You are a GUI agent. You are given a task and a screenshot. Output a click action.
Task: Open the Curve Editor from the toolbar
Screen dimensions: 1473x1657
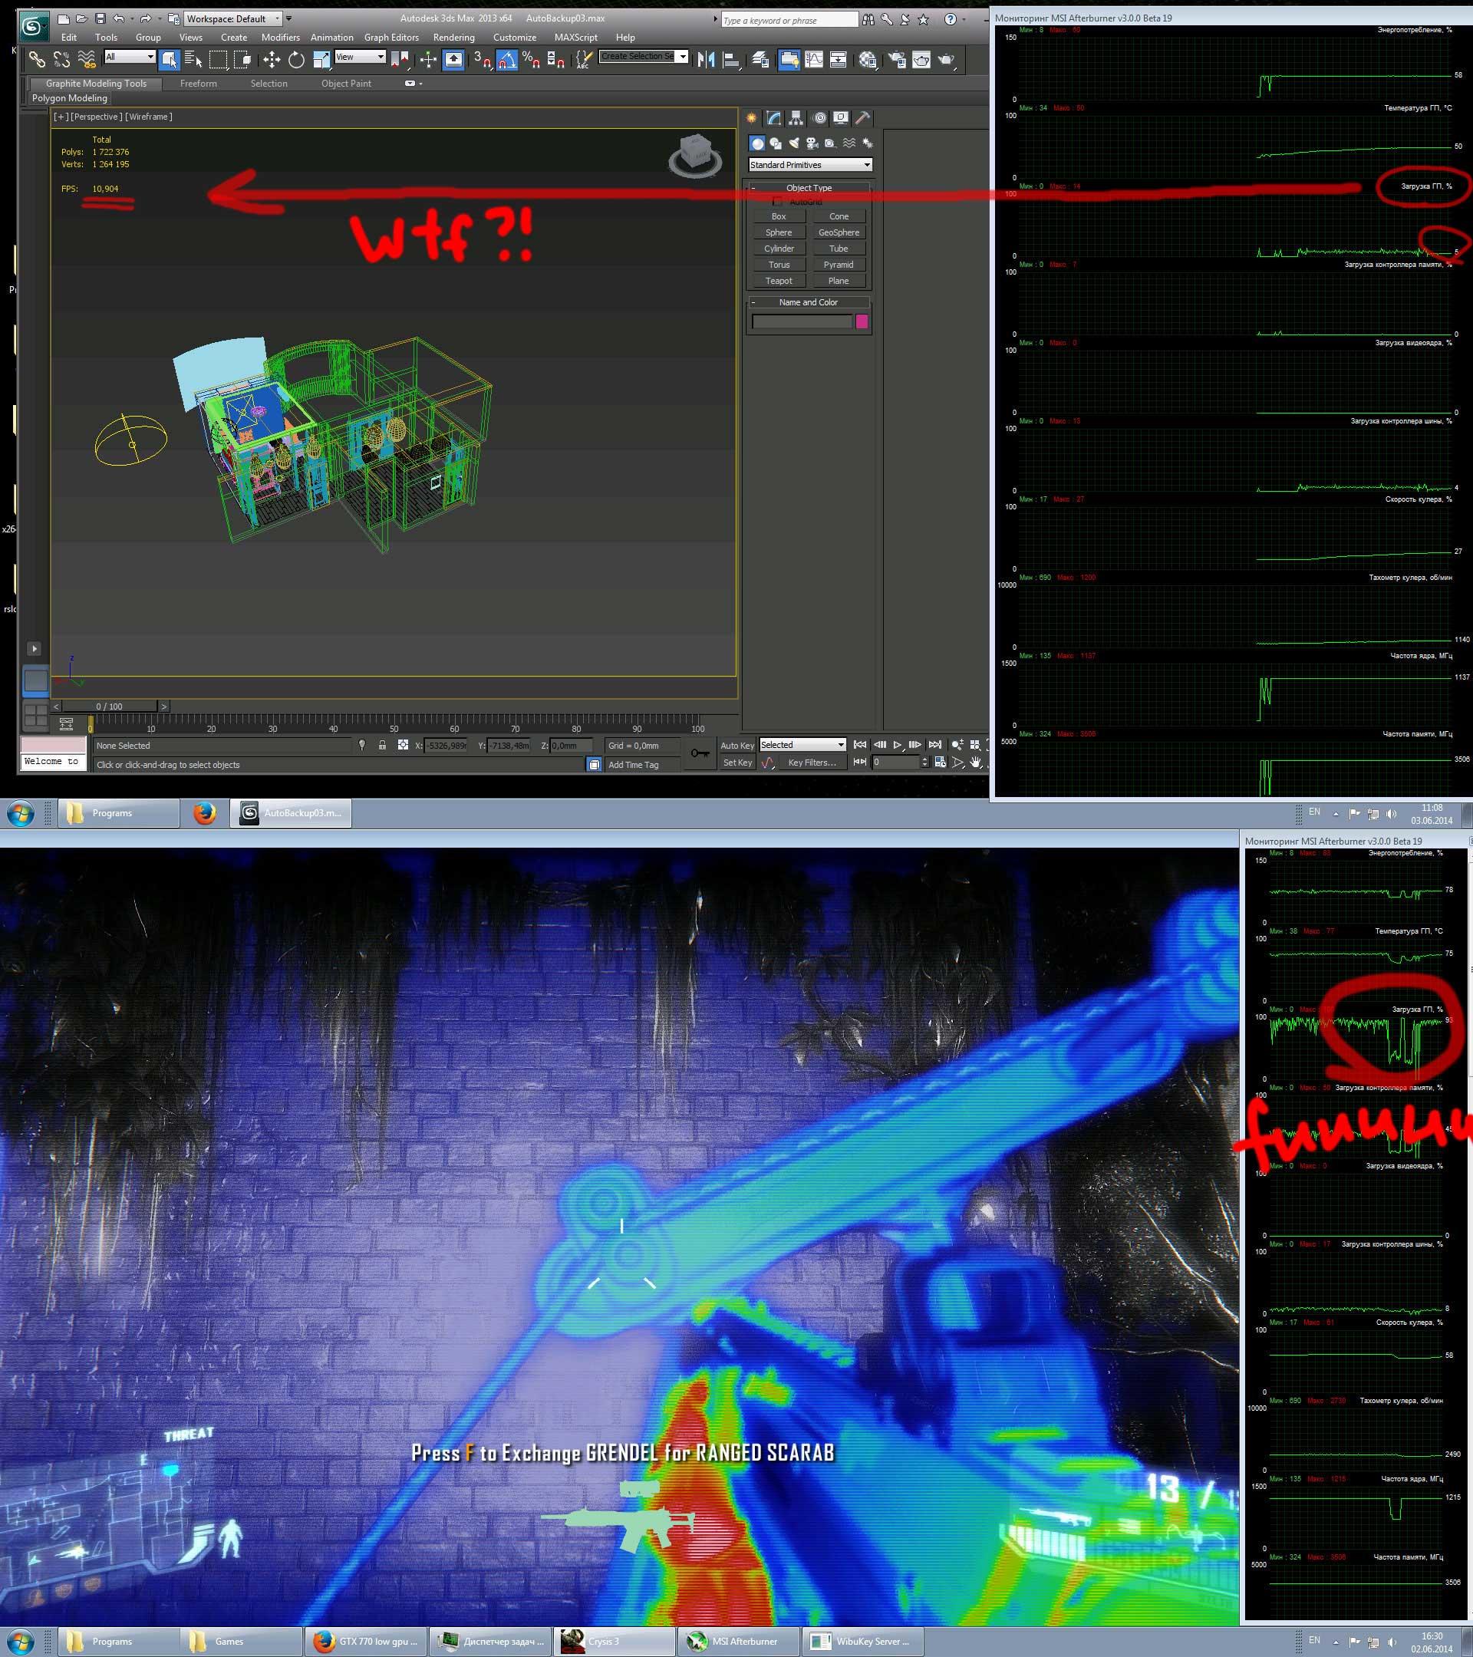[x=814, y=59]
